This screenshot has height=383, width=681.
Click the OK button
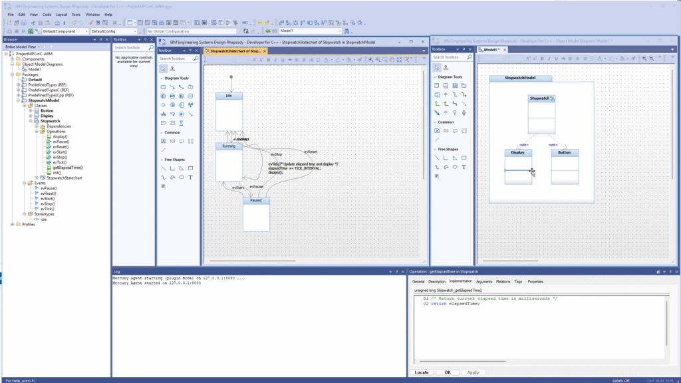(x=448, y=372)
